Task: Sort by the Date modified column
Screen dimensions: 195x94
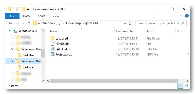Action: pyautogui.click(x=126, y=31)
